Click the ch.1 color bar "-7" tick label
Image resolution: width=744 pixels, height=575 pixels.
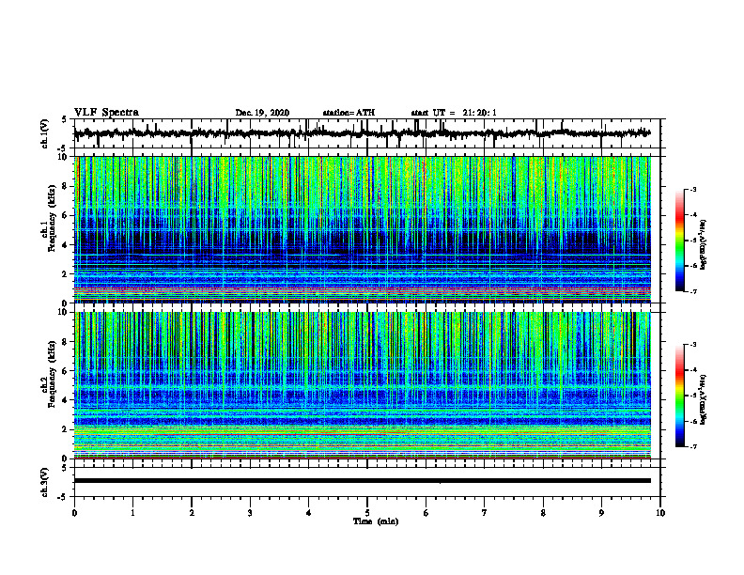(693, 291)
